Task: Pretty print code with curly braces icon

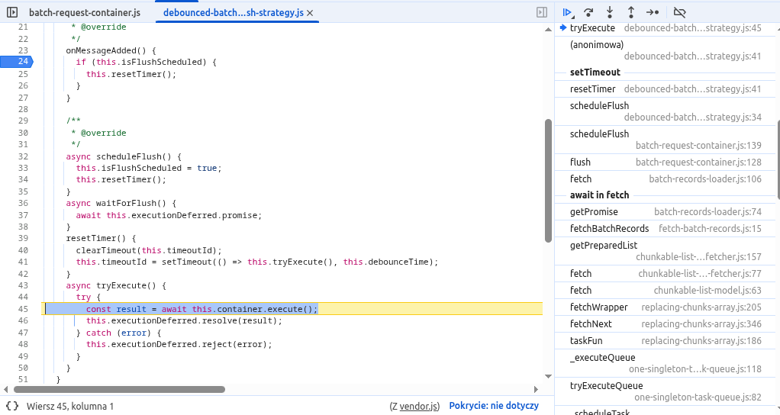Action: [x=12, y=407]
